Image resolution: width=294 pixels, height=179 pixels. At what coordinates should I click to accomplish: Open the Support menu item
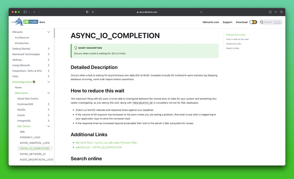pyautogui.click(x=227, y=22)
